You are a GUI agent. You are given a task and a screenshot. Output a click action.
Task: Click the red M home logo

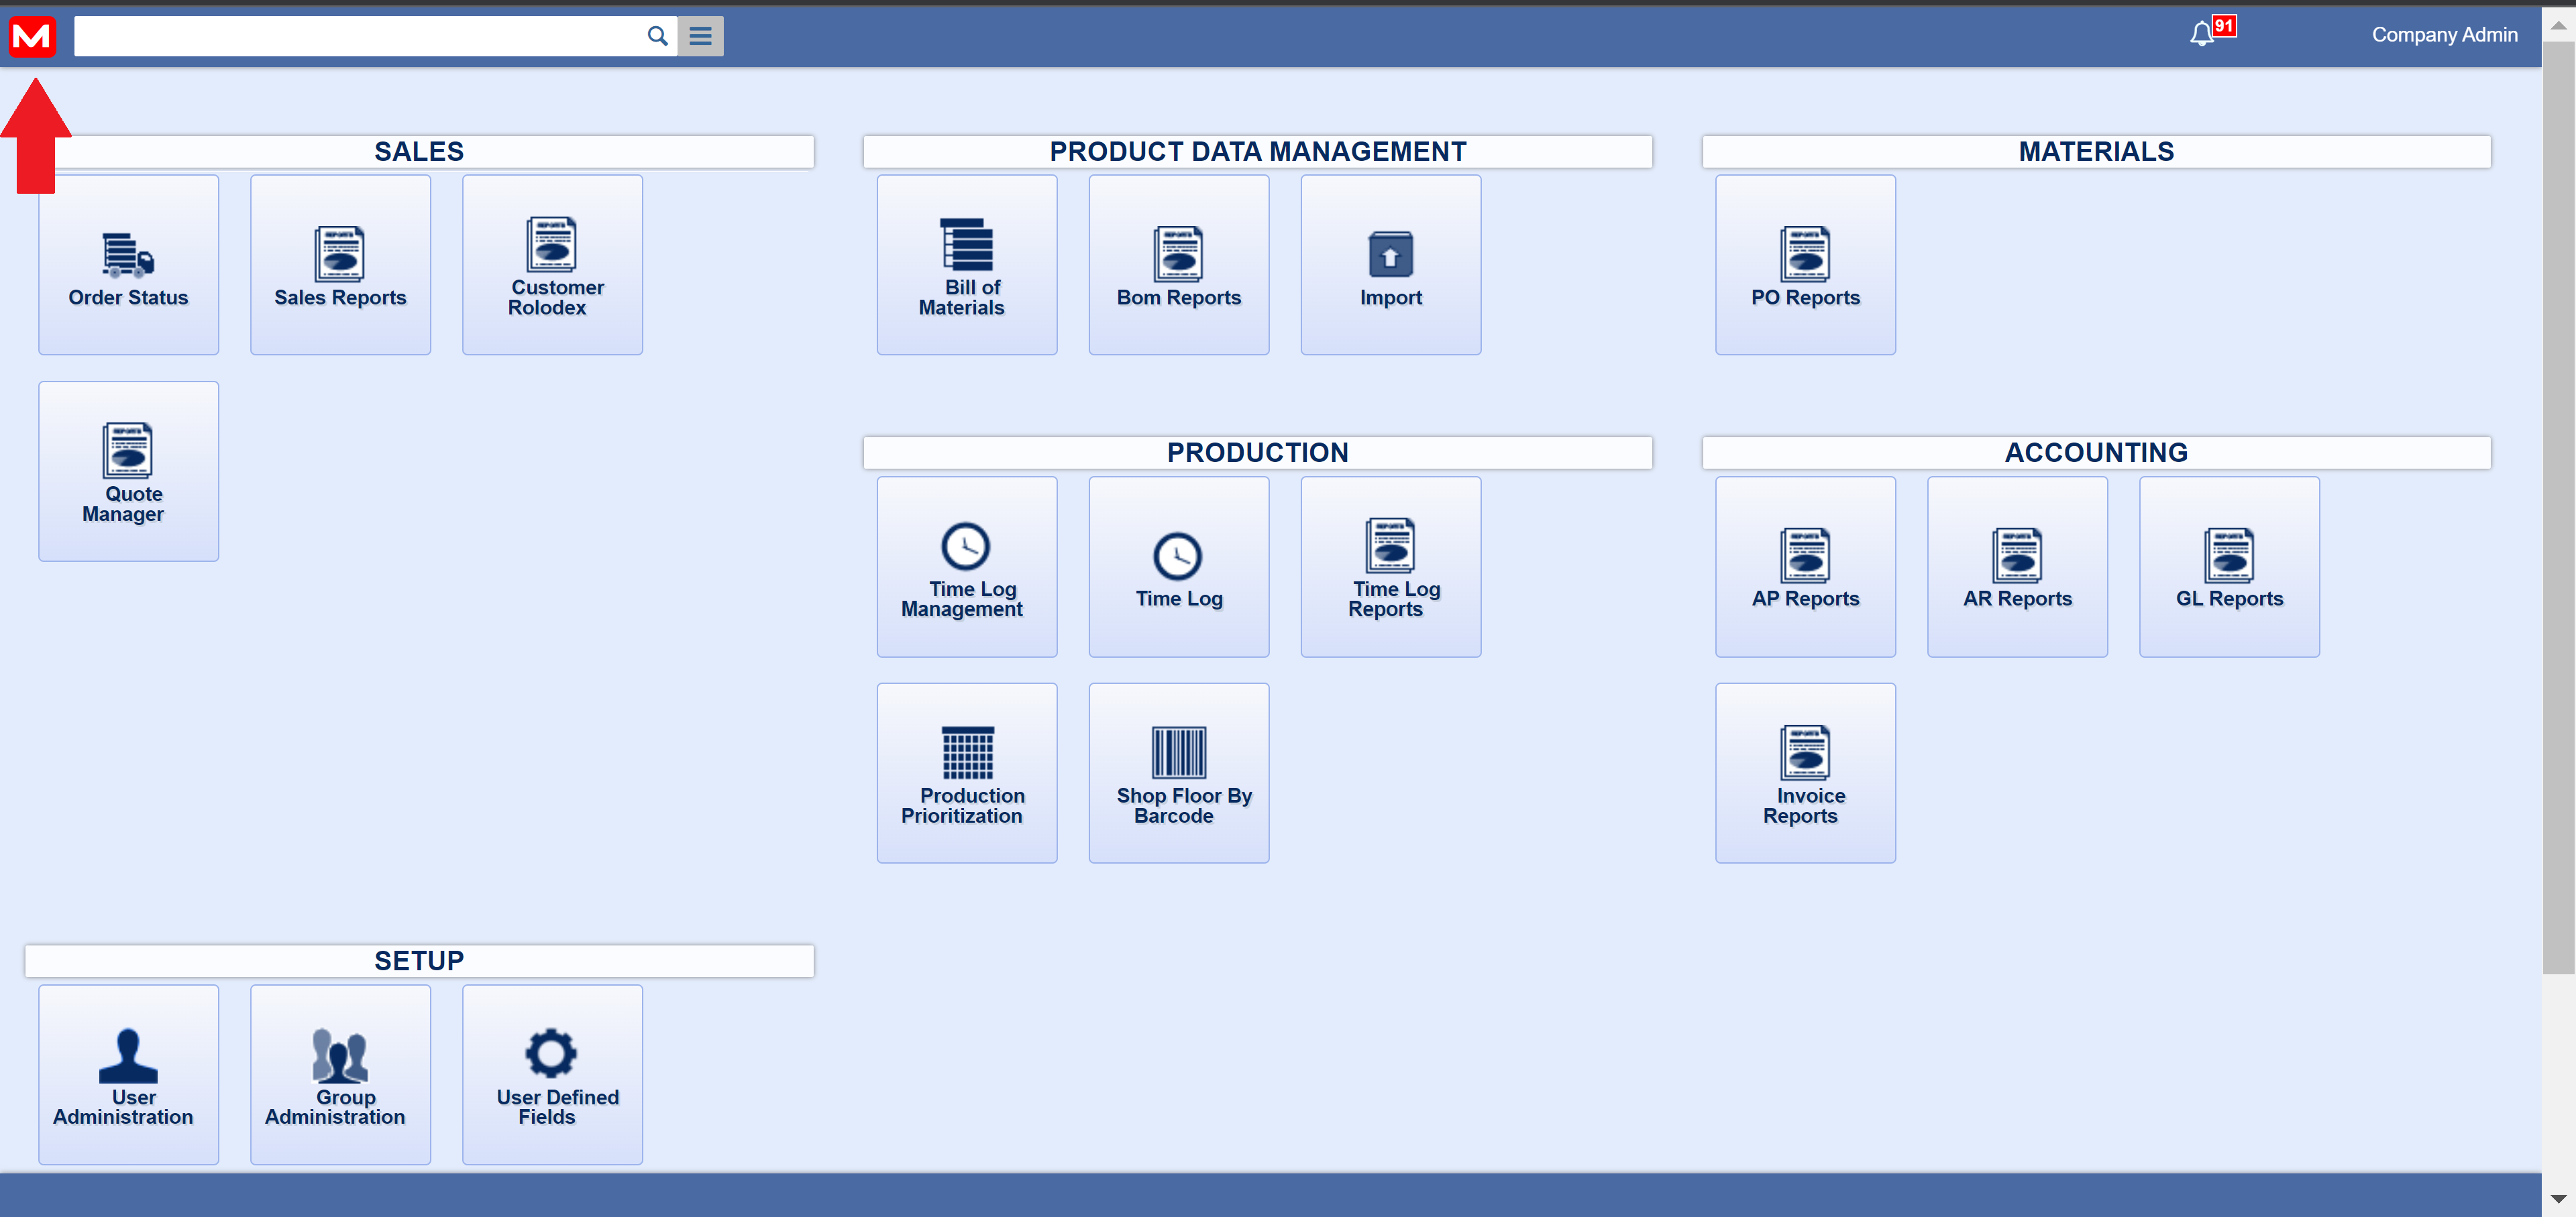pyautogui.click(x=32, y=36)
